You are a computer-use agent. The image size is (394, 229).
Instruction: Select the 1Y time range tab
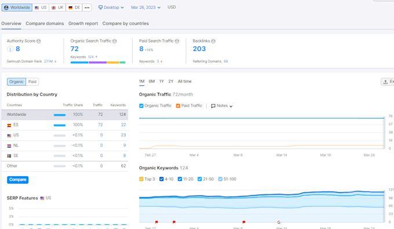162,81
